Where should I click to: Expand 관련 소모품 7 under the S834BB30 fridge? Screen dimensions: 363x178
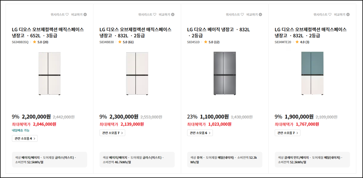(112, 133)
